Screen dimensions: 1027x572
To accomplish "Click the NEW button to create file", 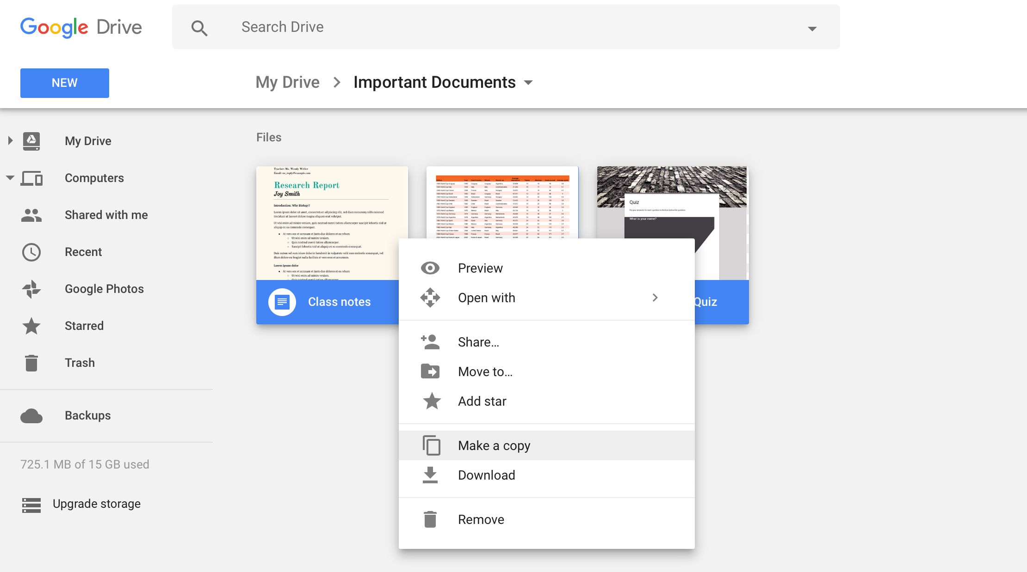I will 65,83.
